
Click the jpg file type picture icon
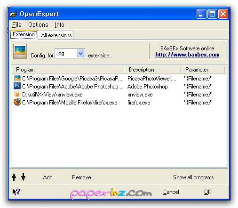point(20,51)
